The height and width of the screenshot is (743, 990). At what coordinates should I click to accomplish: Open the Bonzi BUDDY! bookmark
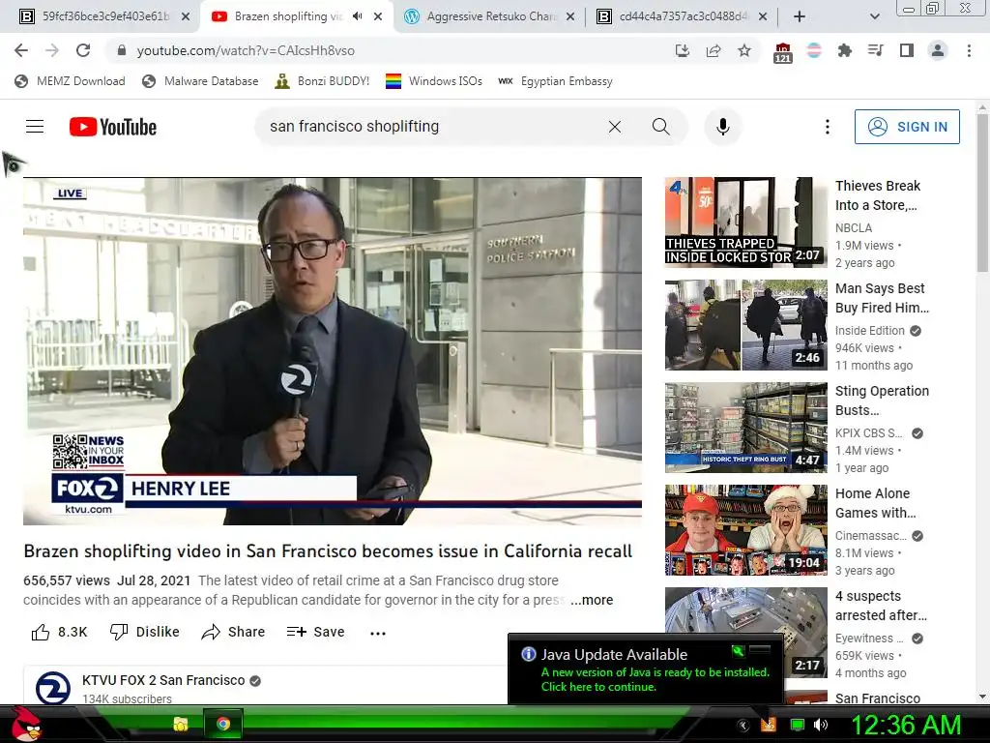(322, 81)
